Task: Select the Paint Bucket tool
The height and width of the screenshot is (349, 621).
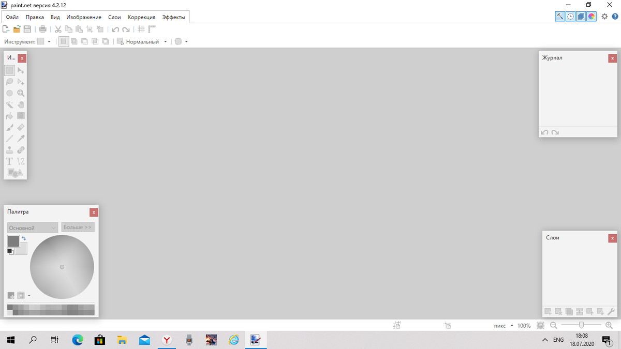Action: point(9,116)
